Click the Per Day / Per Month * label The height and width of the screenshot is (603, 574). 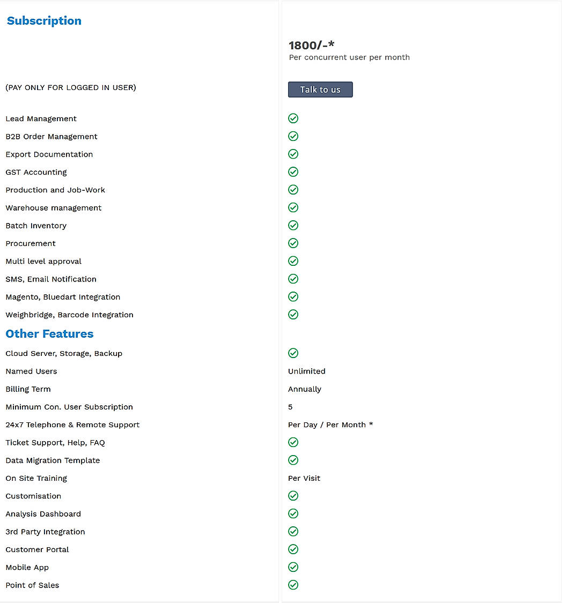tap(330, 425)
